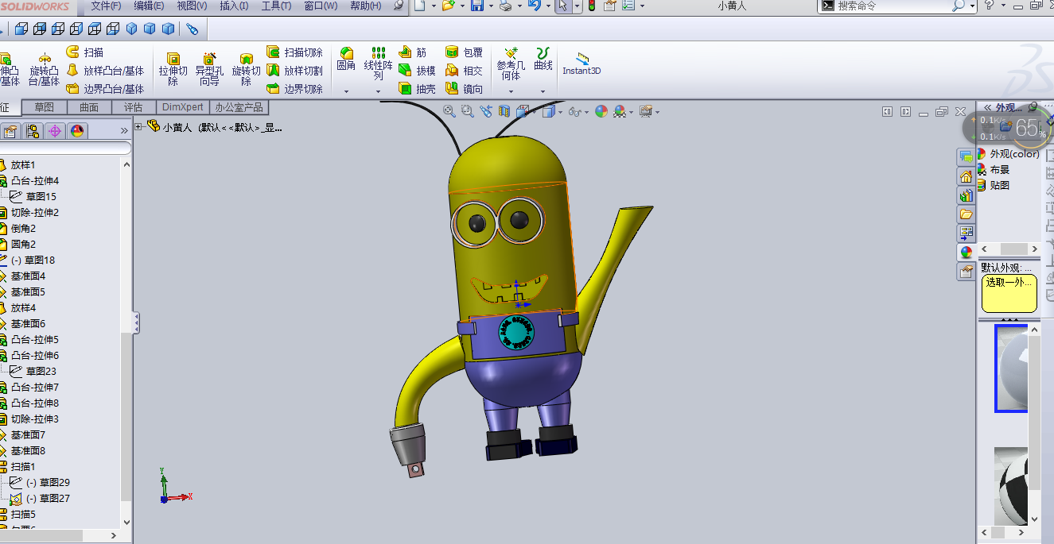Open dropdown arrow under 参考几何体
This screenshot has height=544, width=1054.
tap(511, 91)
